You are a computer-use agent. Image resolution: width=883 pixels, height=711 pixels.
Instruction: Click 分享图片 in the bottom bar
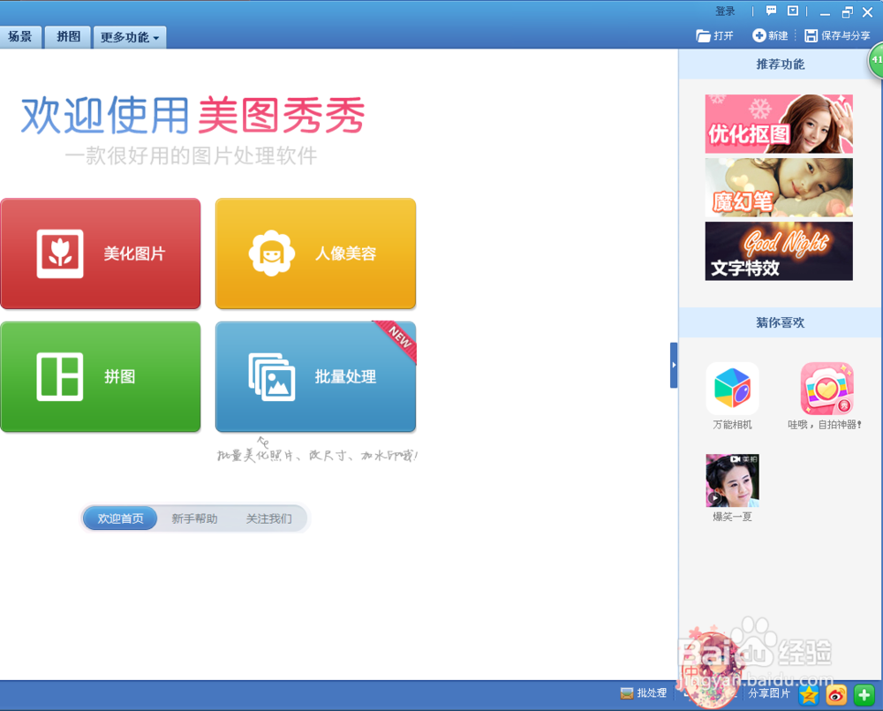769,693
